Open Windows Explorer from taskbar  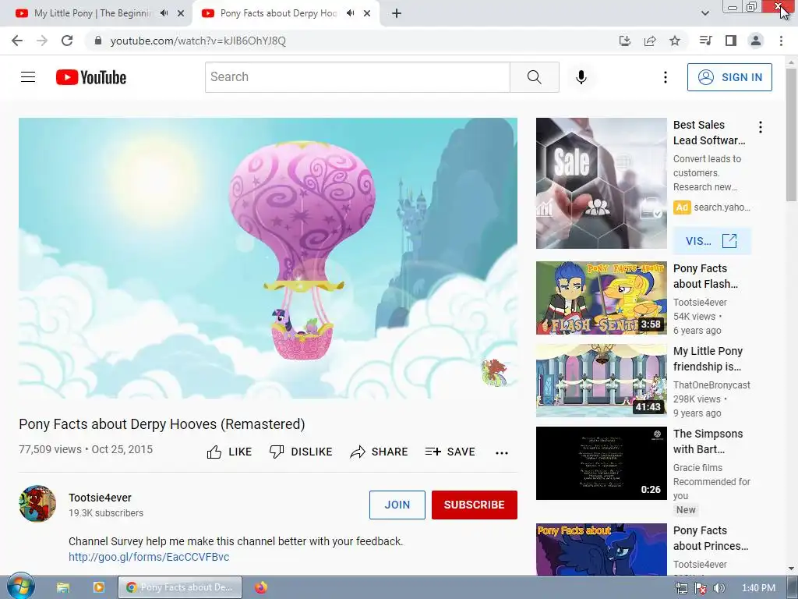point(63,588)
